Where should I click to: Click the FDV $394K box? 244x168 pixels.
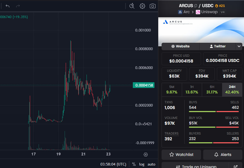(202, 74)
